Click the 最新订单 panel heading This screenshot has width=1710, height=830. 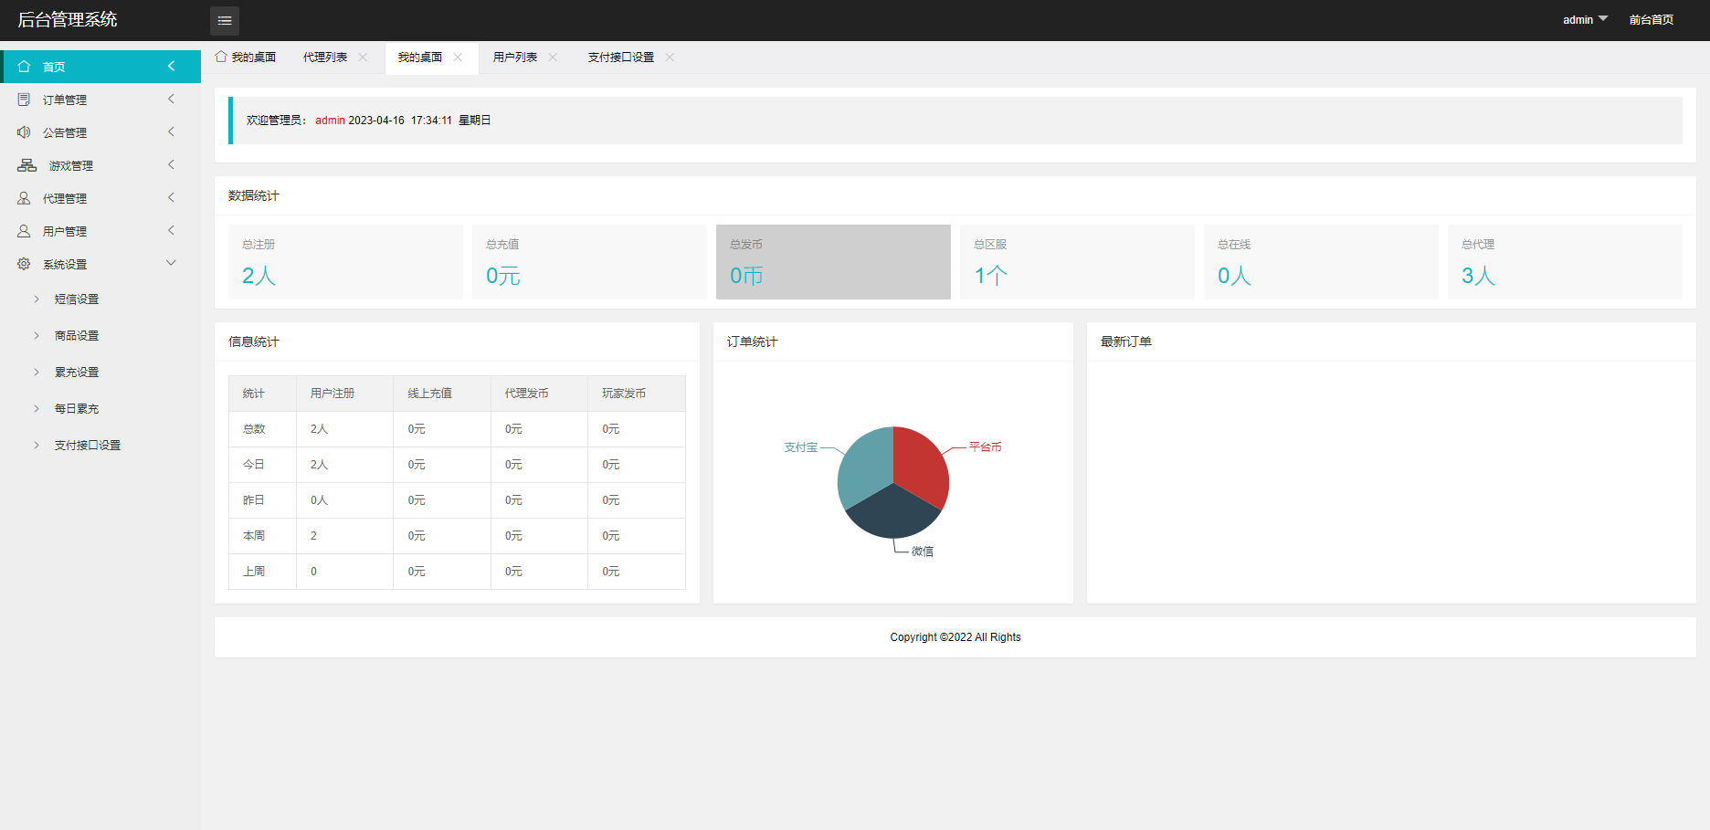click(x=1126, y=341)
